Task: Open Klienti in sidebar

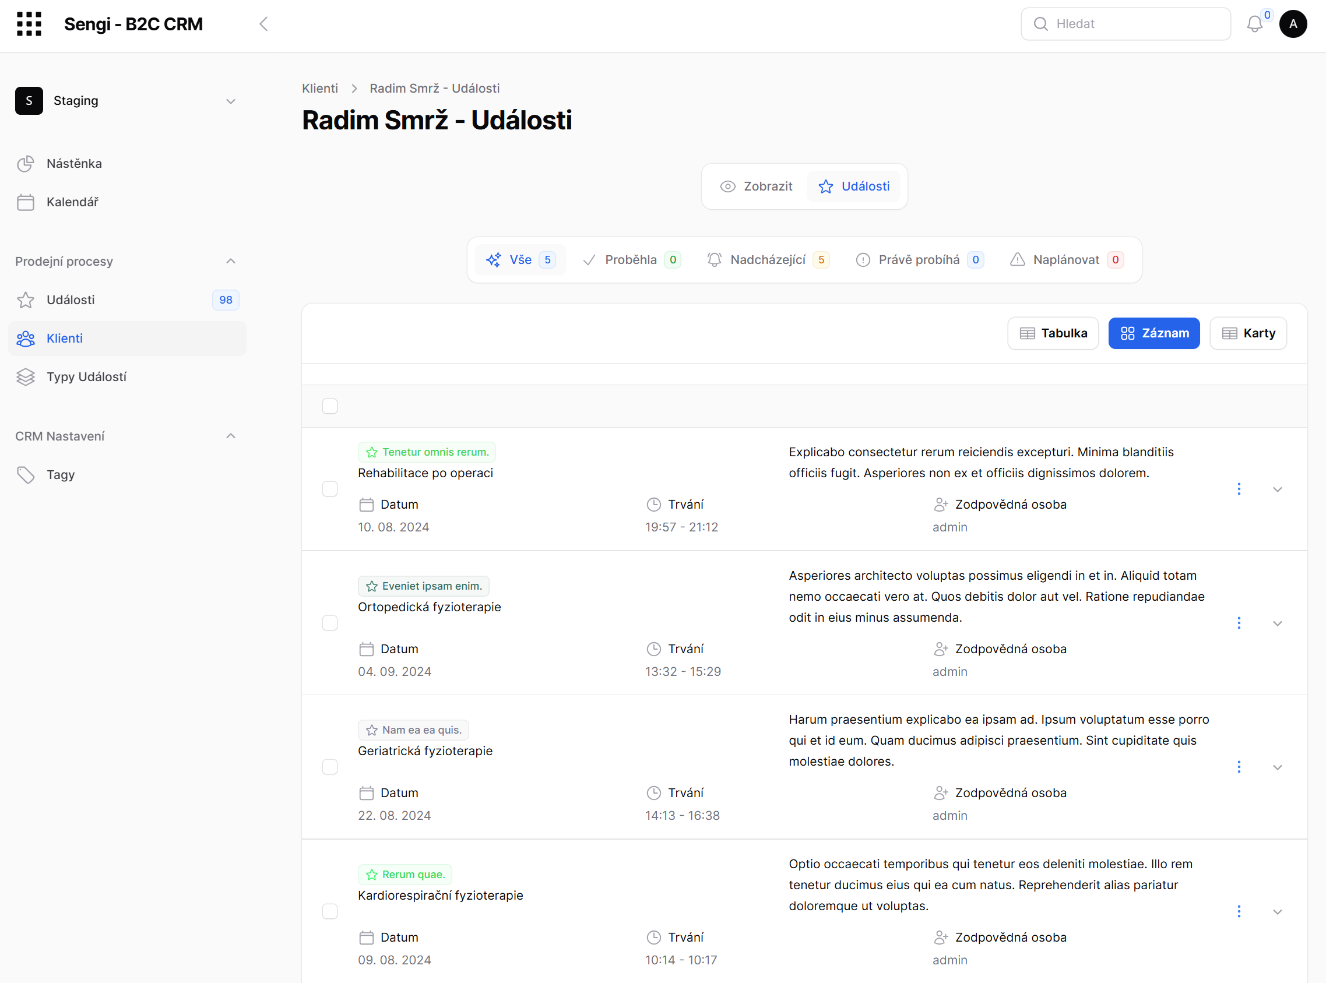Action: click(128, 339)
